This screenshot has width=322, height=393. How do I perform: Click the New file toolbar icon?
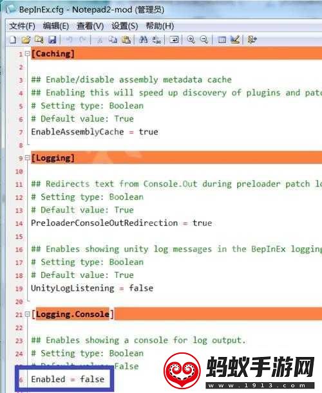12,40
